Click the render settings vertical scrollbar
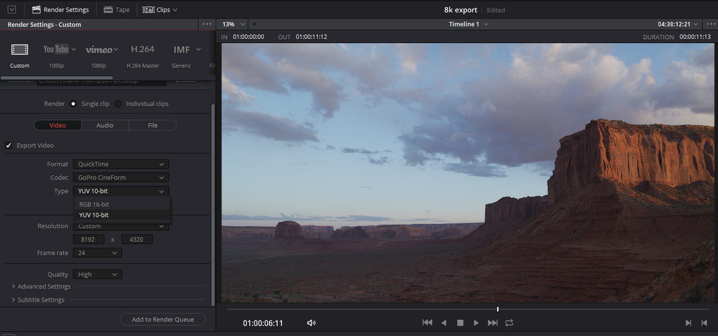The height and width of the screenshot is (336, 718). 213,204
